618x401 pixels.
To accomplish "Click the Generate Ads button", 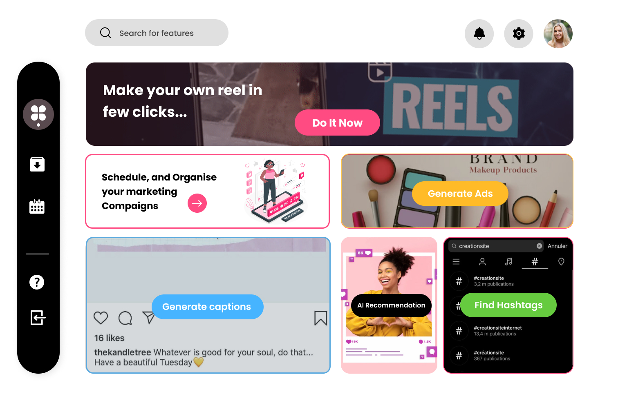I will tap(460, 194).
